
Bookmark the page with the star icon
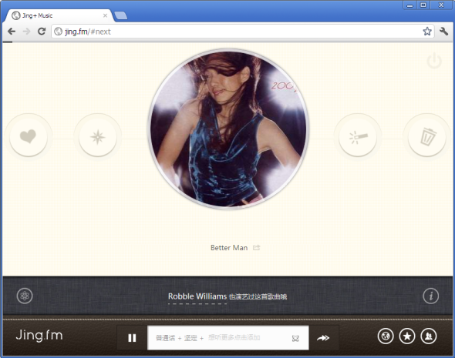(427, 32)
